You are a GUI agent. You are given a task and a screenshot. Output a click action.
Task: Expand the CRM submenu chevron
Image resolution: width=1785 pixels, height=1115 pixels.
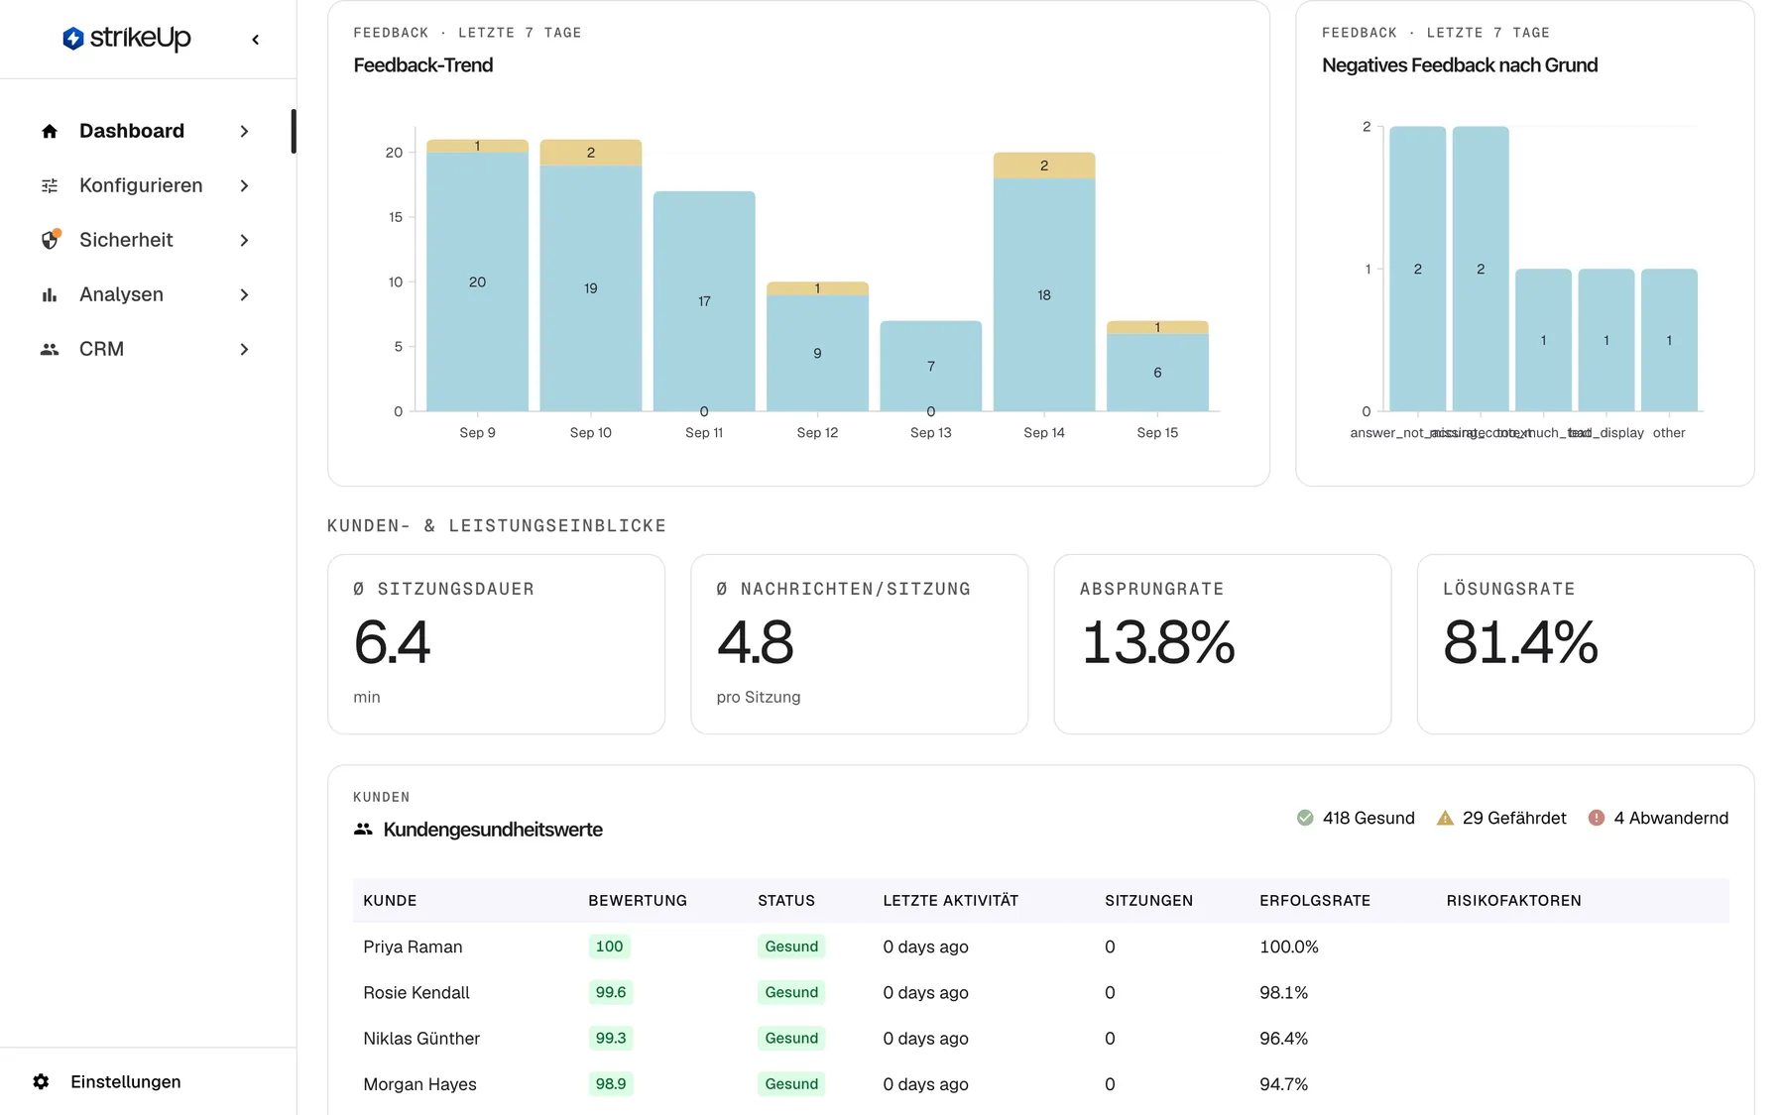pos(244,349)
